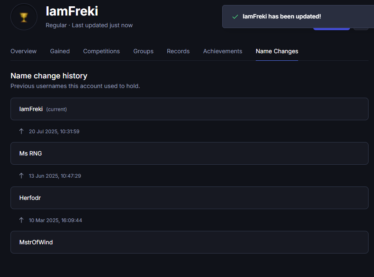Click the timestamp 20 Jul 2025, 10:31:59
Screen dimensions: 374x277
click(54, 131)
